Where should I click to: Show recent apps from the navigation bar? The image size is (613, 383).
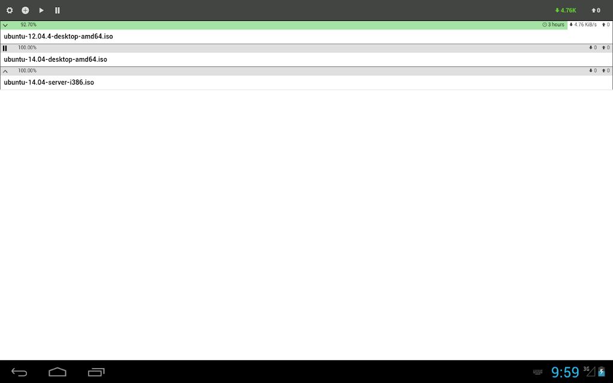[96, 372]
